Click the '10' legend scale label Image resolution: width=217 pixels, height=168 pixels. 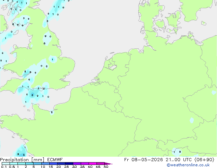coord(43,167)
